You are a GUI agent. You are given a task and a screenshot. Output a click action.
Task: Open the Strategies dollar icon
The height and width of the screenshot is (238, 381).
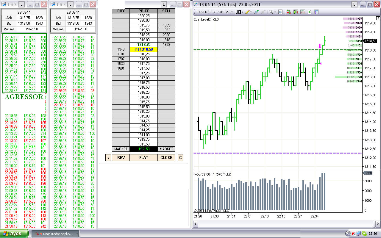click(310, 12)
